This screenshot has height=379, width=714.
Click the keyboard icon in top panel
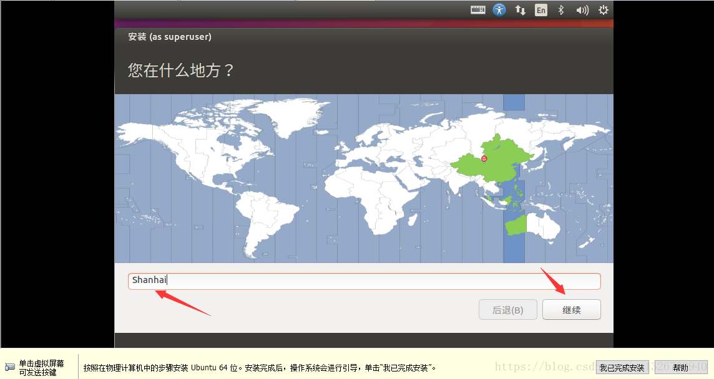click(x=478, y=10)
